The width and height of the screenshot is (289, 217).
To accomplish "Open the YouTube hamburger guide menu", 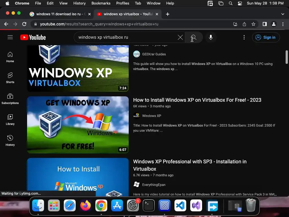I will tap(10, 37).
